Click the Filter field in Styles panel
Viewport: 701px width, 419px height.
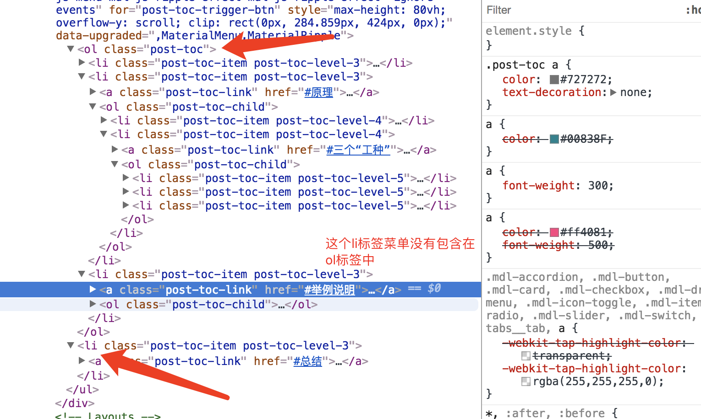[498, 10]
